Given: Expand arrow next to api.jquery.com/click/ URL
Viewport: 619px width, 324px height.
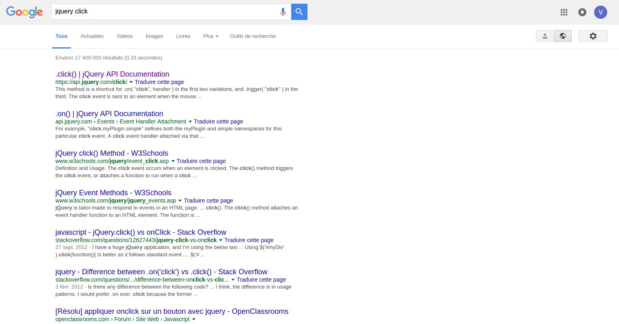Looking at the screenshot, I should [131, 82].
